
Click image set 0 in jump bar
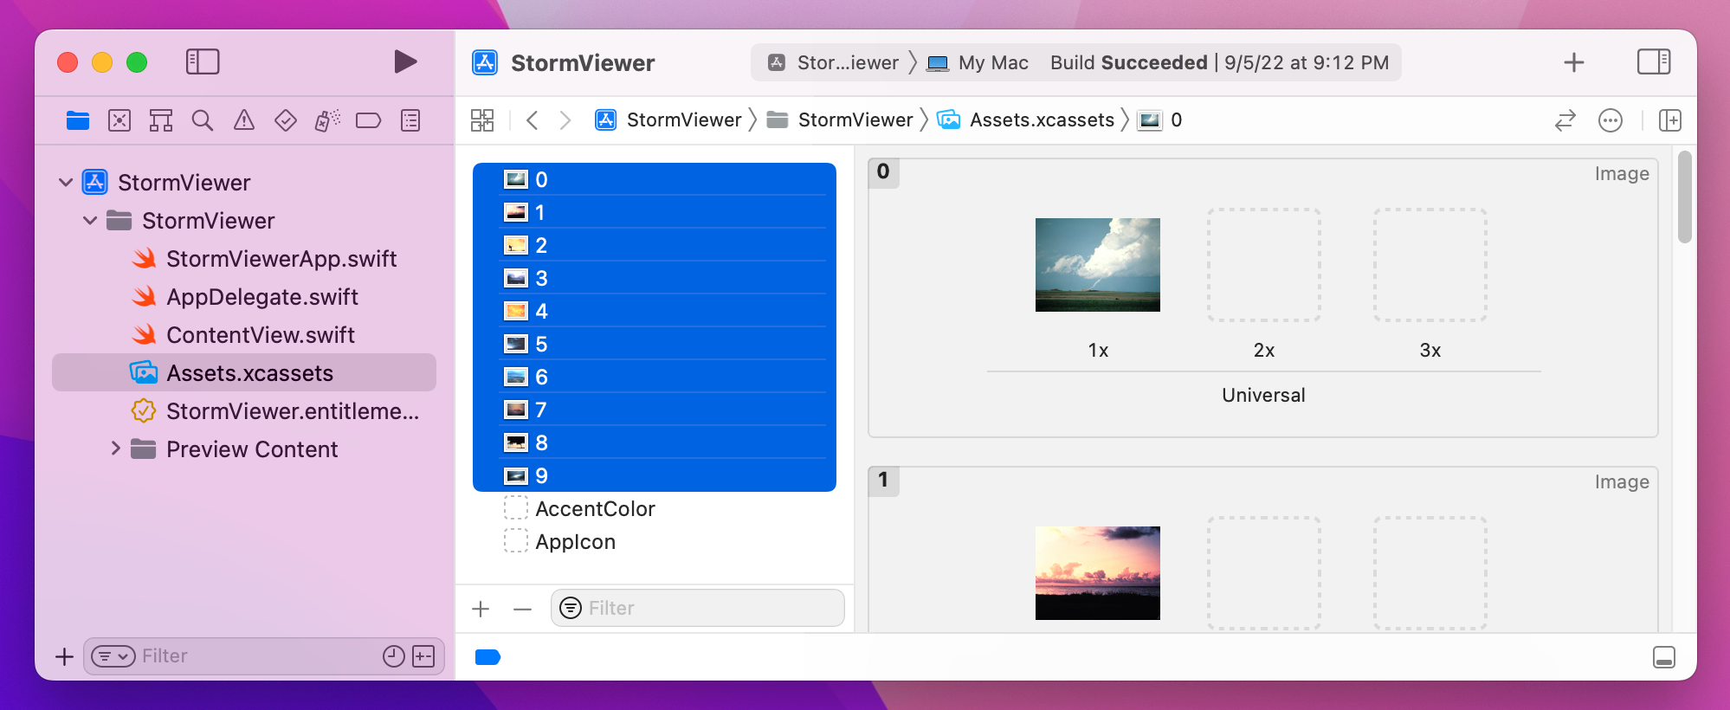1160,119
